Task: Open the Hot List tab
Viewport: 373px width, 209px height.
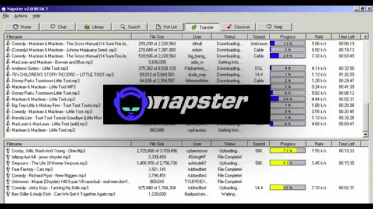Action: coord(166,27)
